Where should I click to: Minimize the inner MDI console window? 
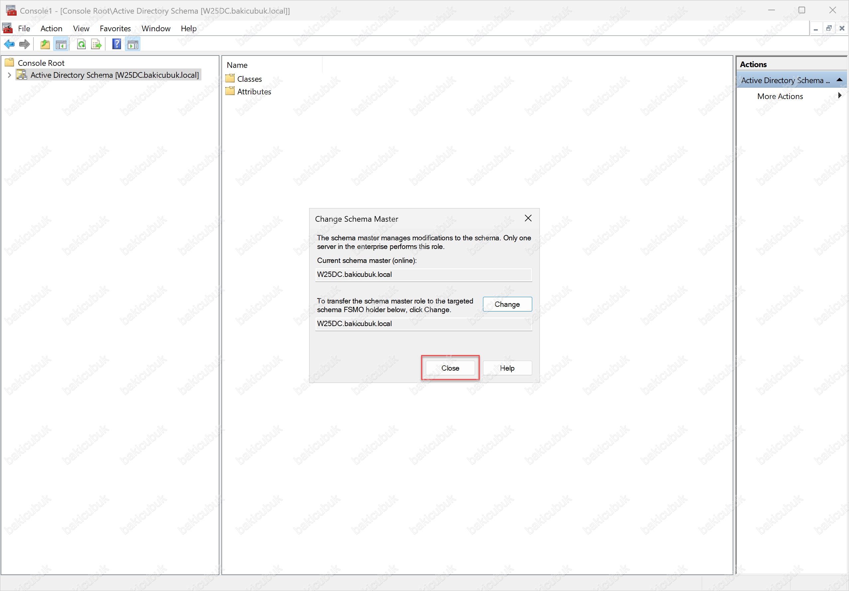(x=815, y=29)
